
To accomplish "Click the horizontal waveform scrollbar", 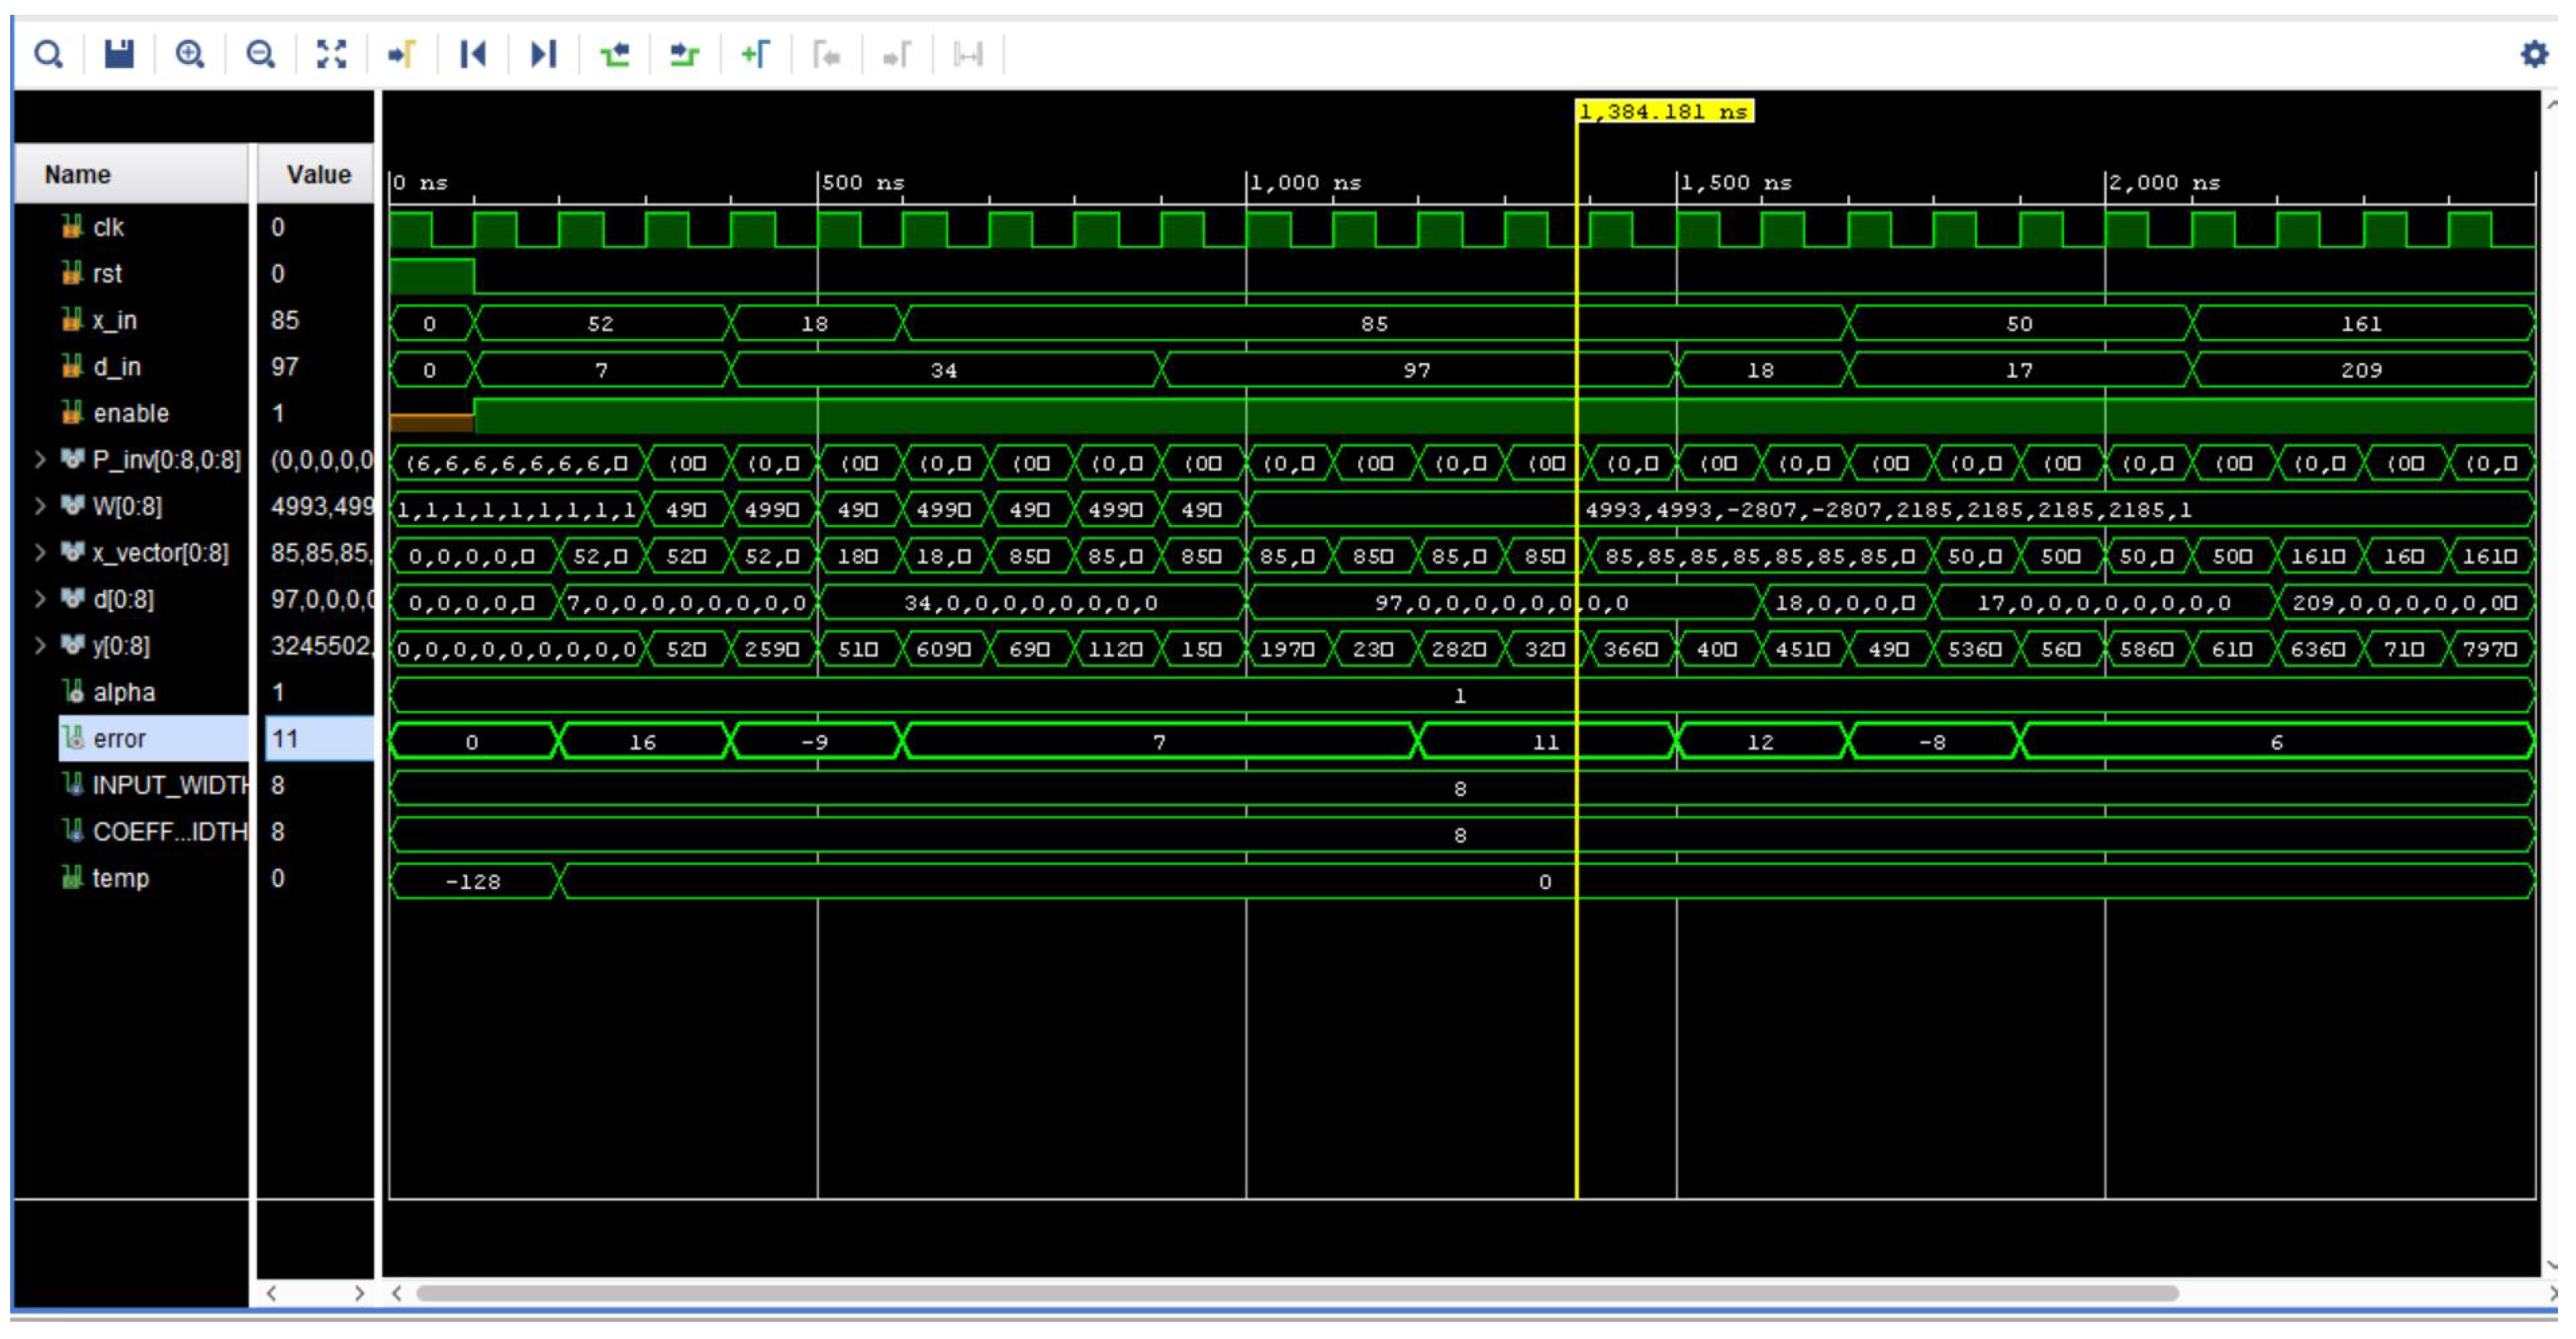I will (x=1296, y=1294).
